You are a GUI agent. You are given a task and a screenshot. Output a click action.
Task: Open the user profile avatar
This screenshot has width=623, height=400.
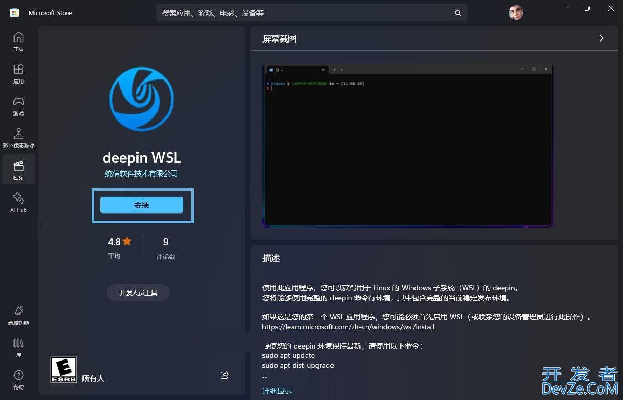516,12
